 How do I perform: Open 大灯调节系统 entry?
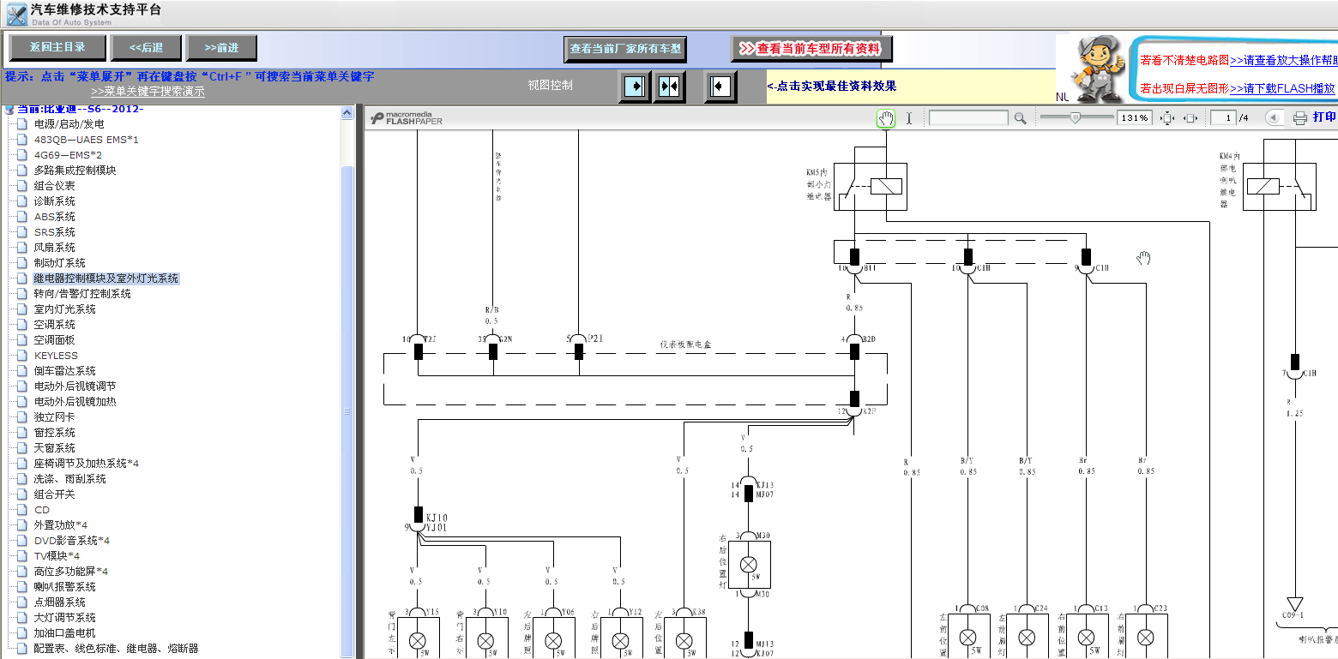pos(64,618)
